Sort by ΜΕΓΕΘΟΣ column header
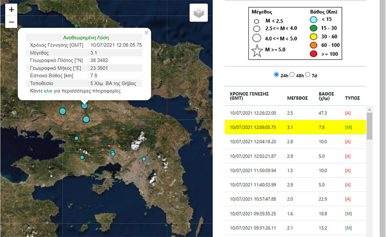This screenshot has height=237, width=386. [x=297, y=98]
